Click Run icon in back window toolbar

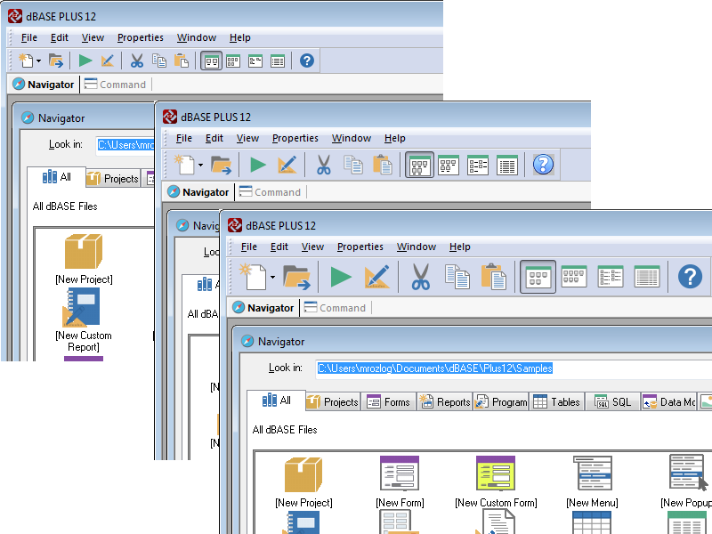85,61
